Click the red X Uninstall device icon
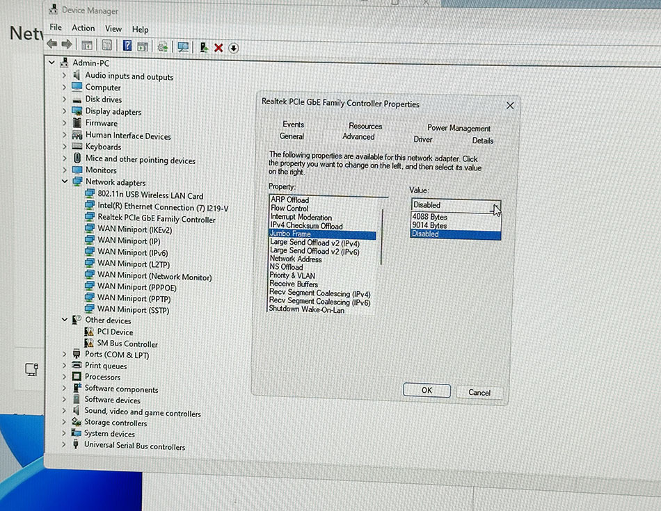This screenshot has height=511, width=661. tap(218, 47)
